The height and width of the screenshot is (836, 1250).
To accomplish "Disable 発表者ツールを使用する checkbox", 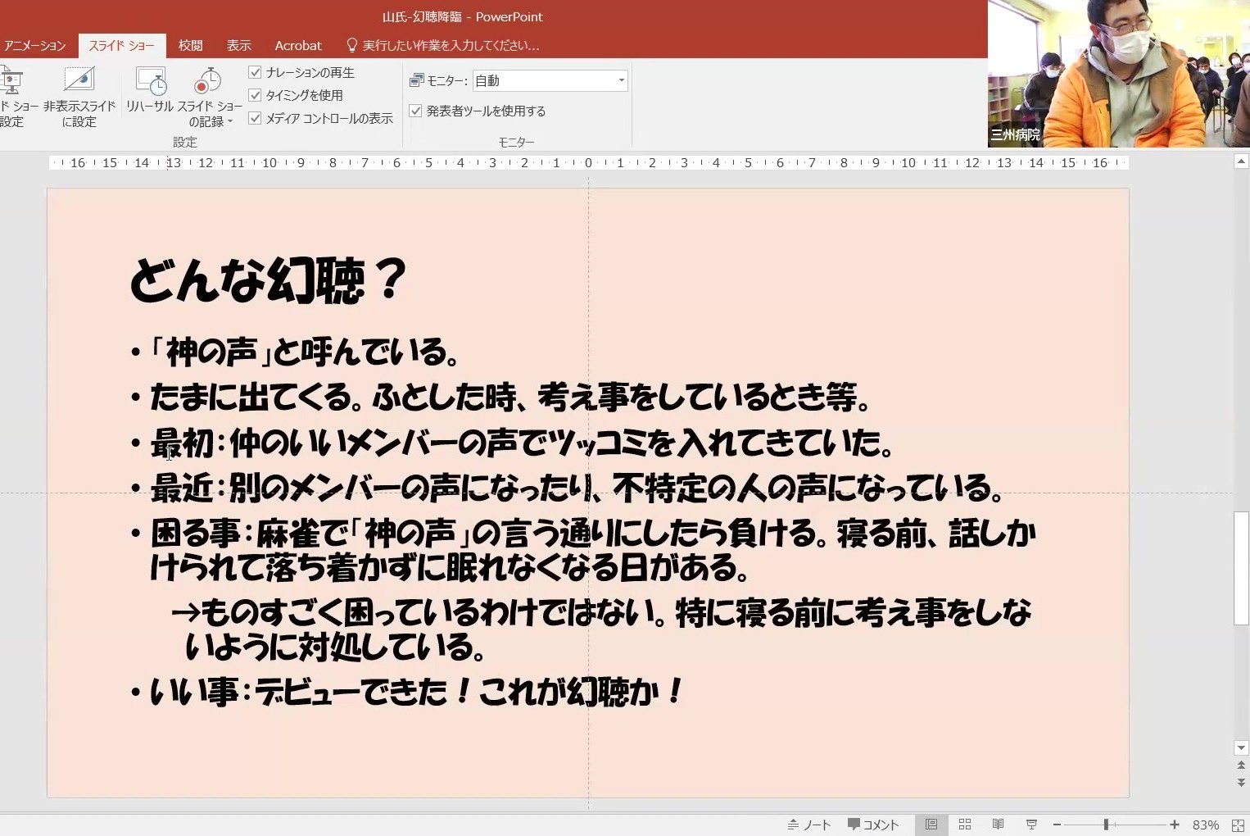I will (415, 111).
